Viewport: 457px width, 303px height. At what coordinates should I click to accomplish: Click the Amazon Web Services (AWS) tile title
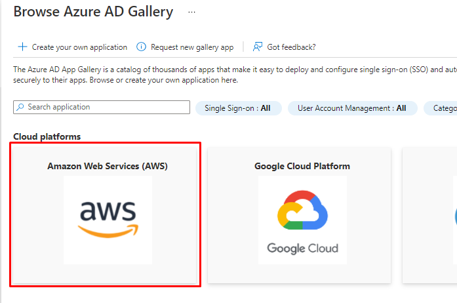point(108,166)
